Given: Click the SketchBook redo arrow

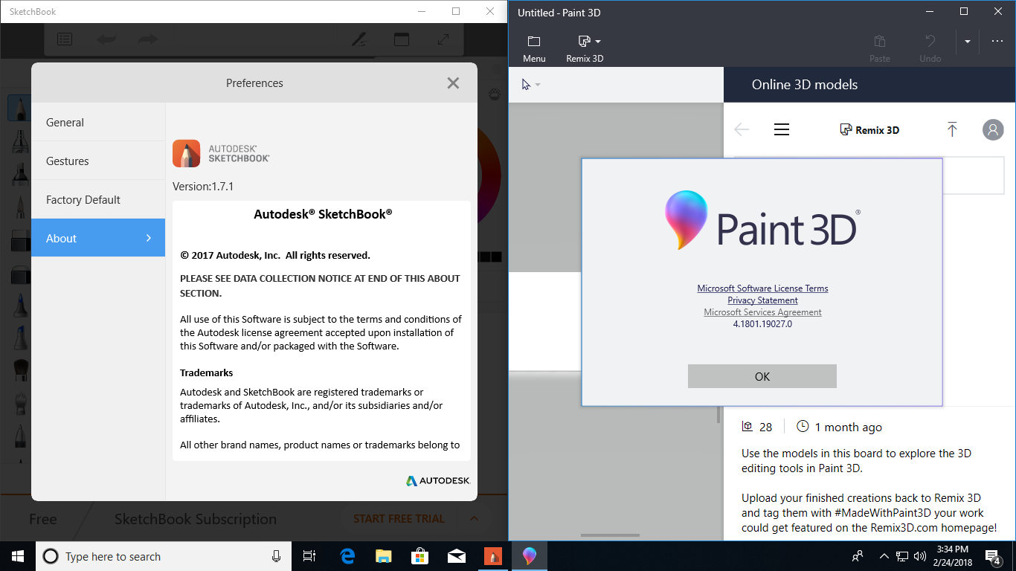Looking at the screenshot, I should point(148,39).
